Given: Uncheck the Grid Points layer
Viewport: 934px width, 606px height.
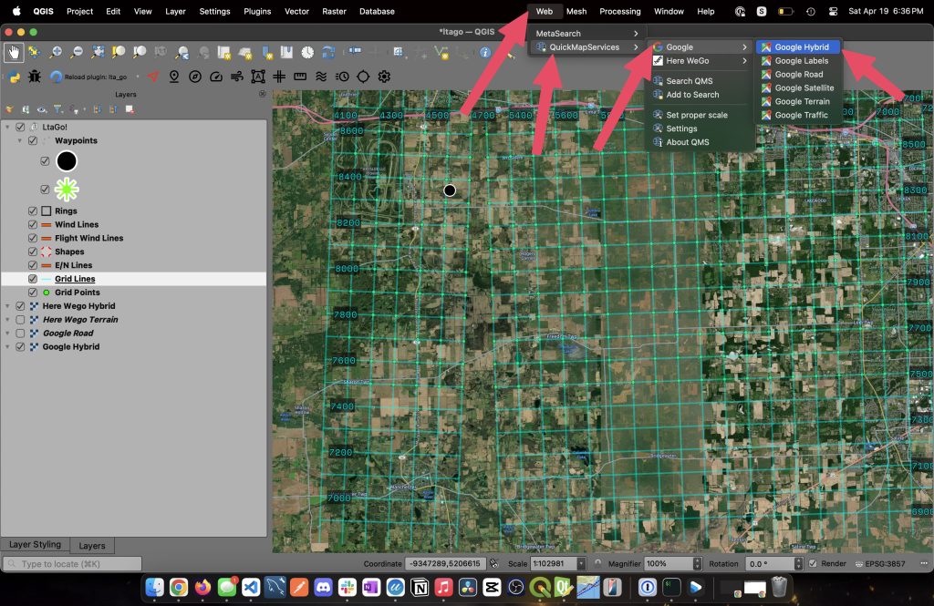Looking at the screenshot, I should click(33, 293).
